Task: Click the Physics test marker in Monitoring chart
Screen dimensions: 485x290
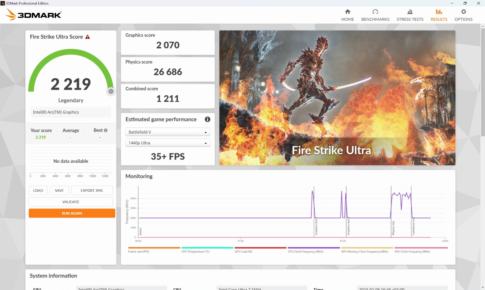Action: (393, 228)
